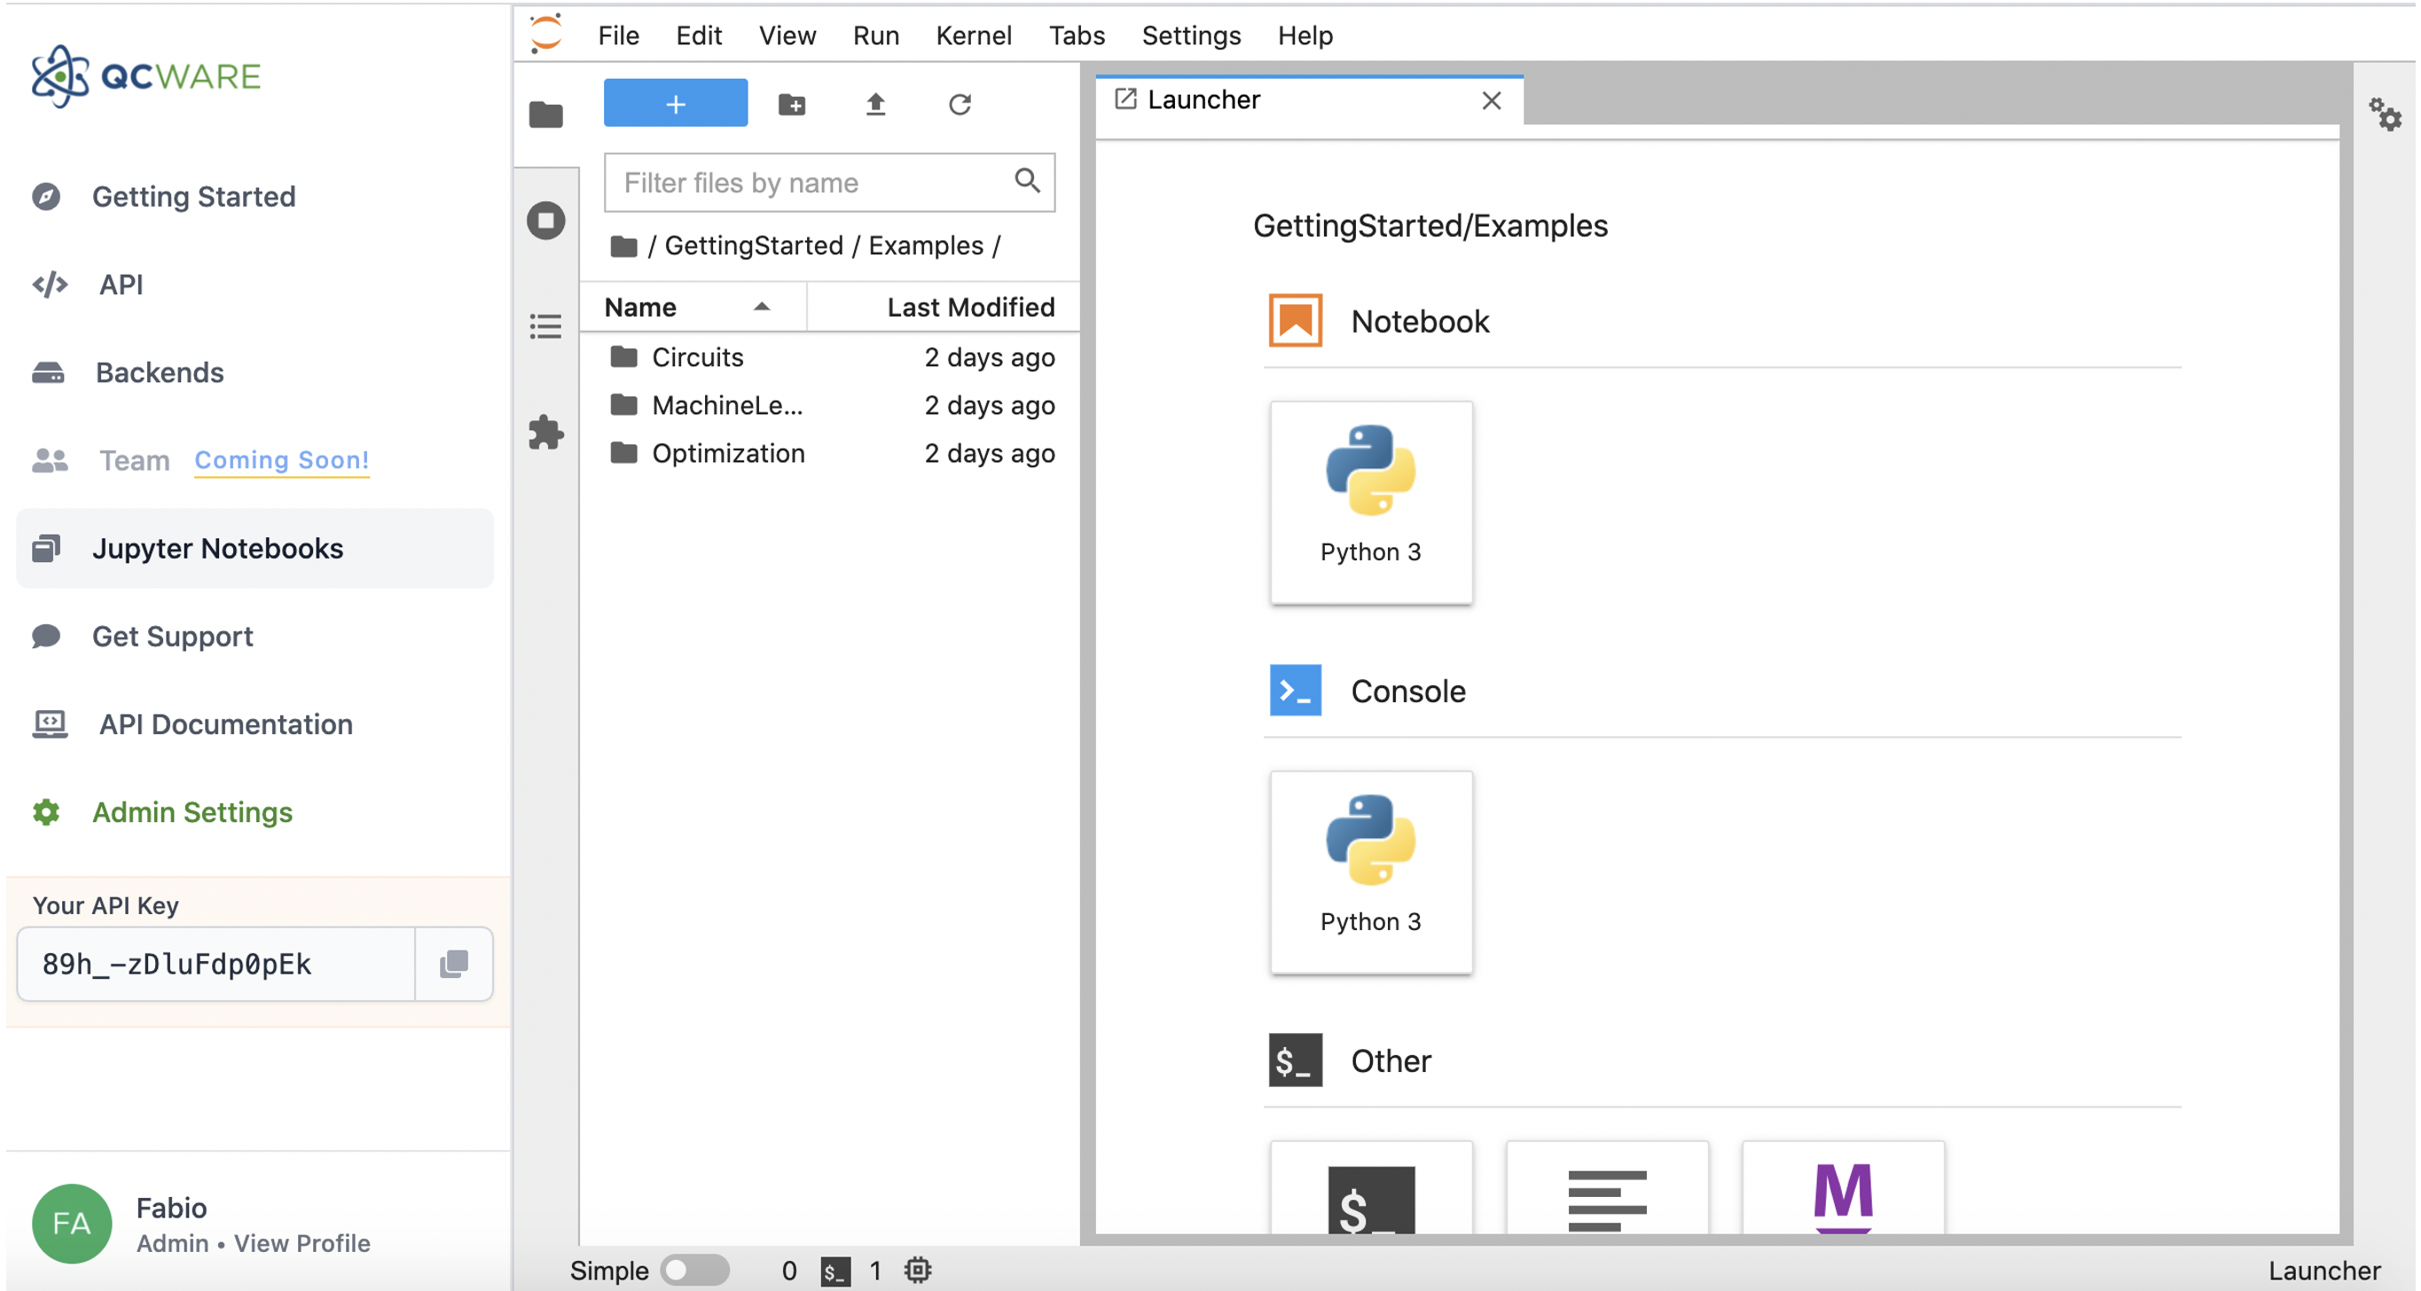Click the blue new launcher button
The width and height of the screenshot is (2421, 1291).
tap(675, 104)
